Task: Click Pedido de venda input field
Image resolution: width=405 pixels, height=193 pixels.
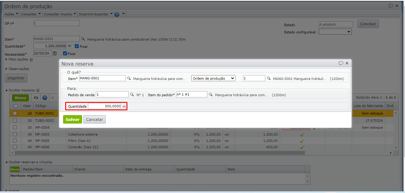Action: [x=112, y=95]
